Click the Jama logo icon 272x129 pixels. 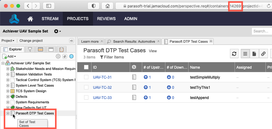click(x=14, y=19)
